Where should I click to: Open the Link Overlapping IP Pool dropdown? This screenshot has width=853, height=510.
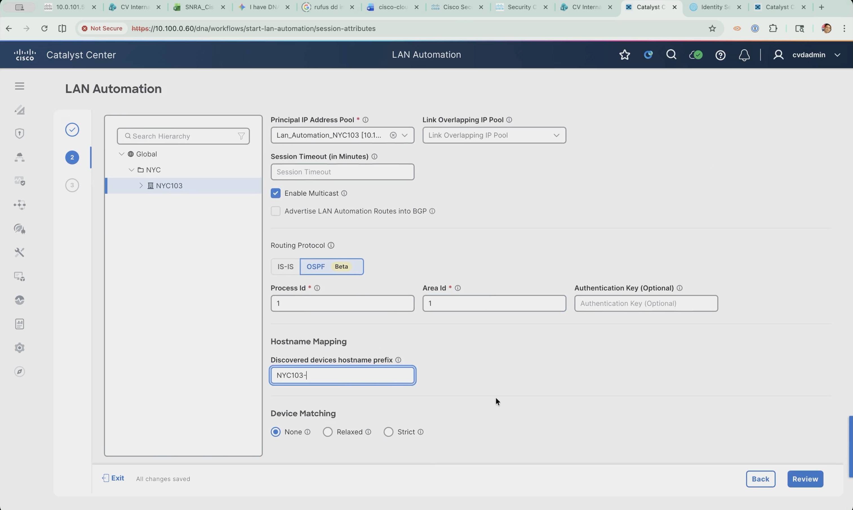(x=494, y=135)
